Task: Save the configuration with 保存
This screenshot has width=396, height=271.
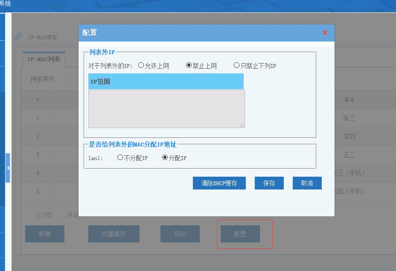Action: [269, 183]
